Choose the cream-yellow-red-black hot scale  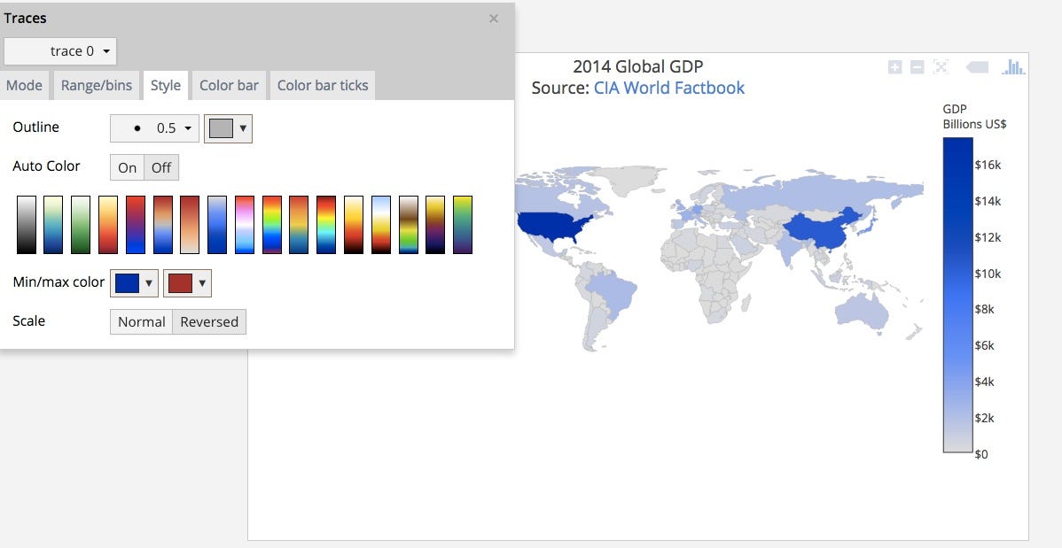(x=354, y=225)
